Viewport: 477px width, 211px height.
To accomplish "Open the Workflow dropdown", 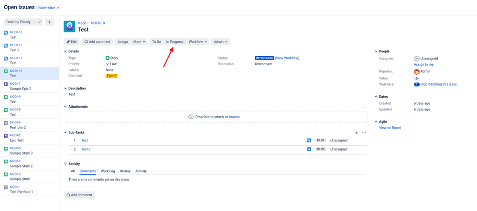I will coord(198,42).
